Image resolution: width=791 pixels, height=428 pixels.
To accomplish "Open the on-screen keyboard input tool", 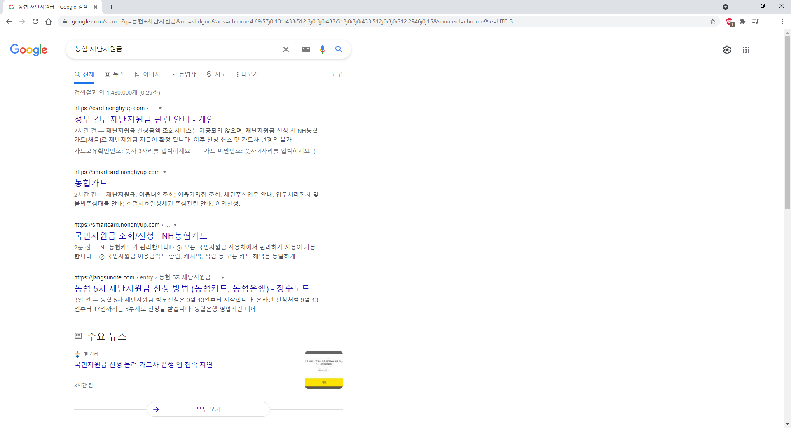I will pos(307,49).
